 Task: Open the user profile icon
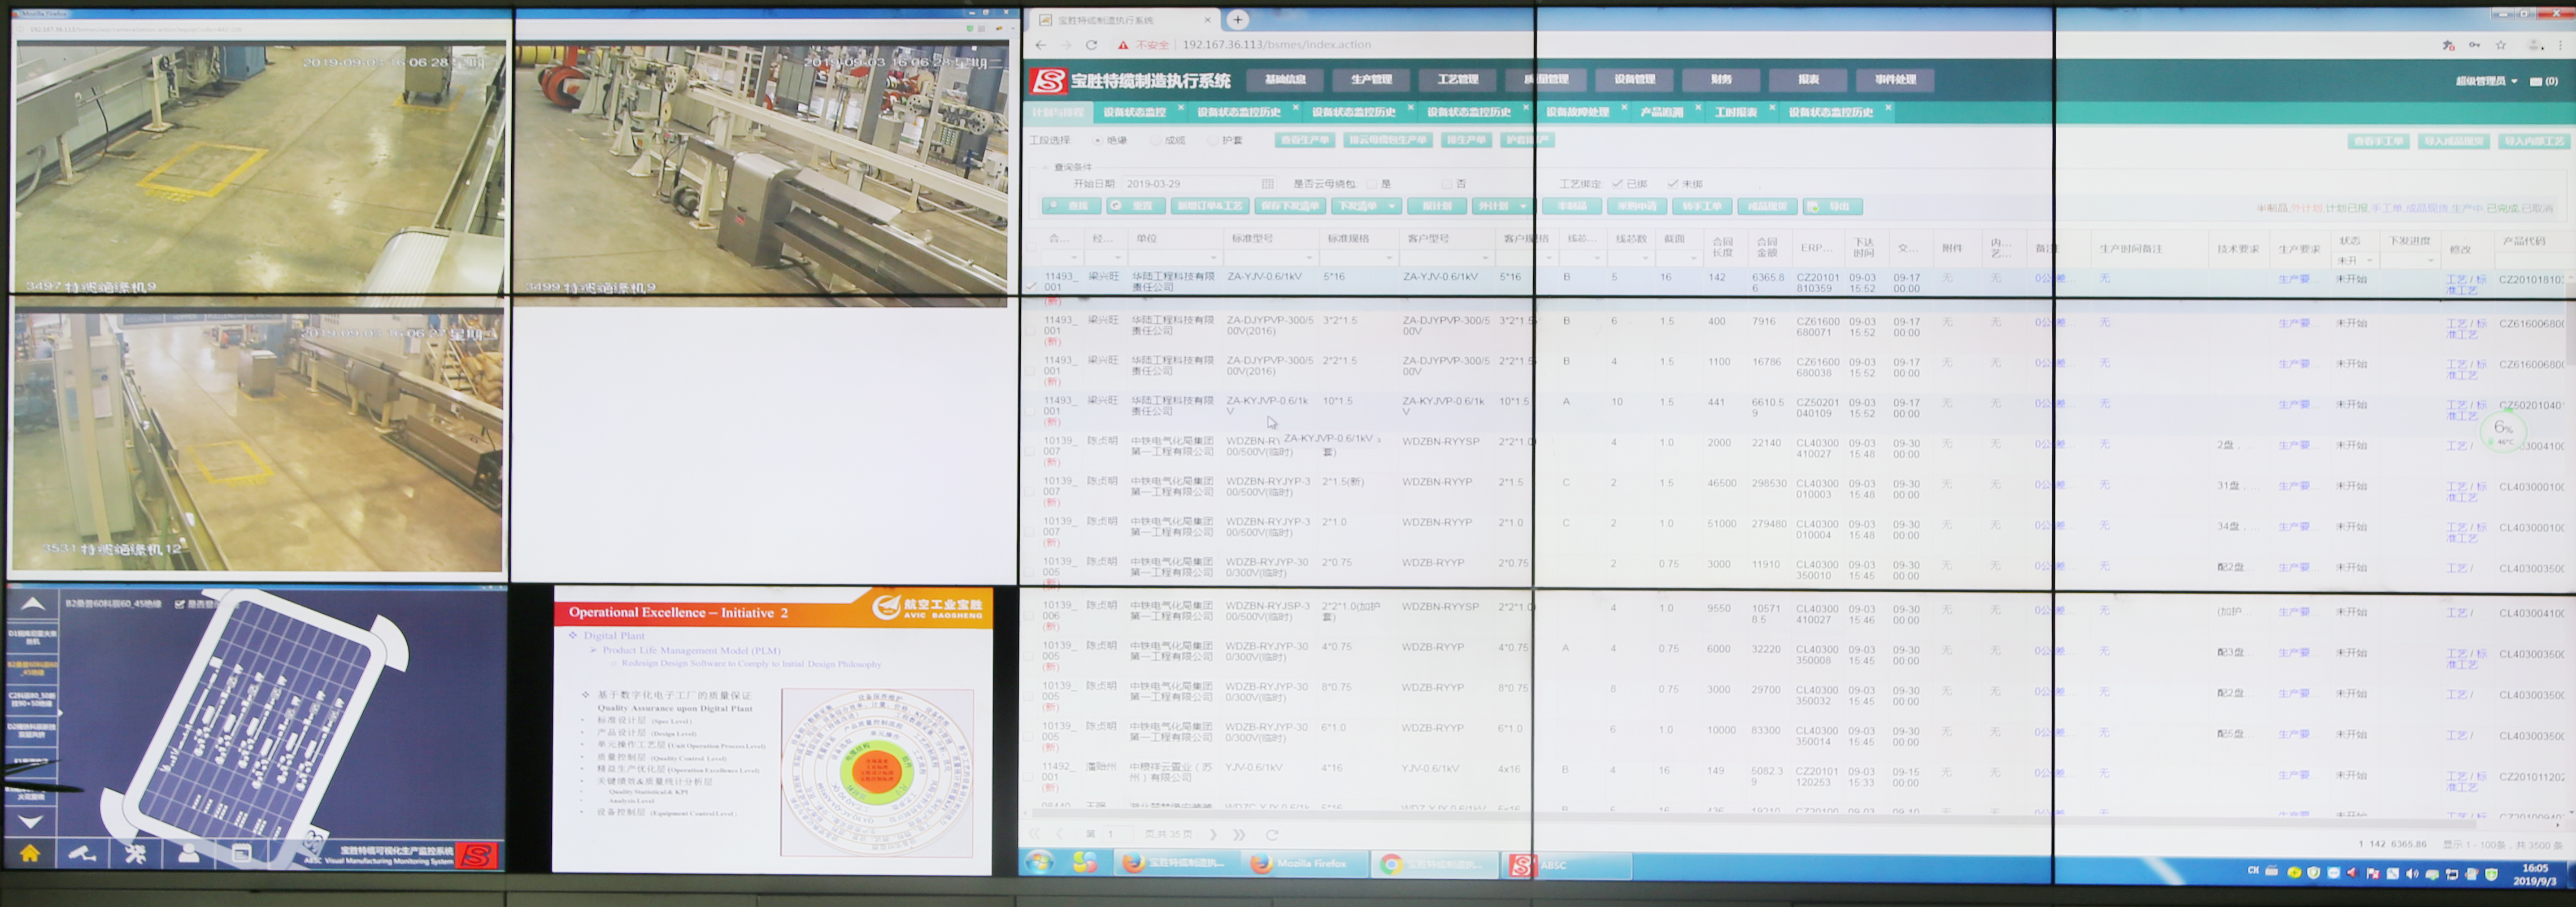point(188,853)
